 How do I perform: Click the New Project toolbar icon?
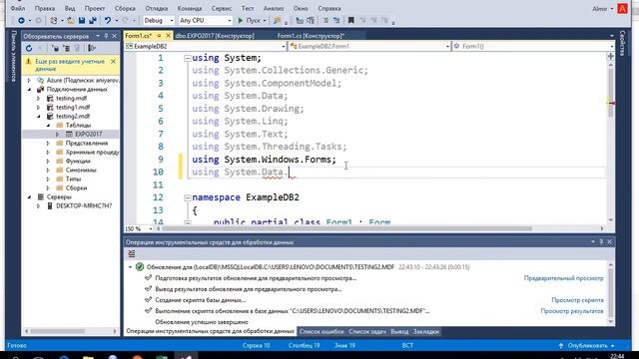[53, 20]
